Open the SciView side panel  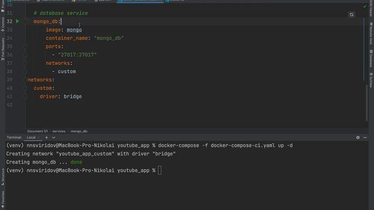click(x=371, y=80)
